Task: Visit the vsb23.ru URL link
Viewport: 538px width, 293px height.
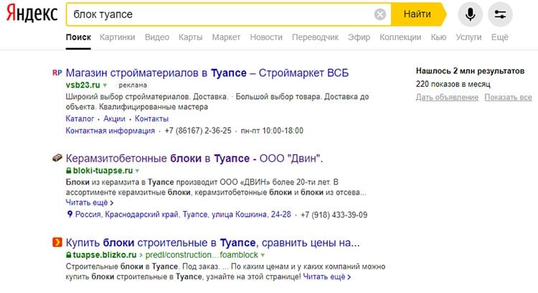Action: coord(83,85)
